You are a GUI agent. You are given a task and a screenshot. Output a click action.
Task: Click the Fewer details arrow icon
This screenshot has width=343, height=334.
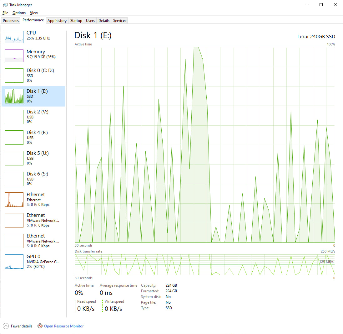tap(6, 326)
